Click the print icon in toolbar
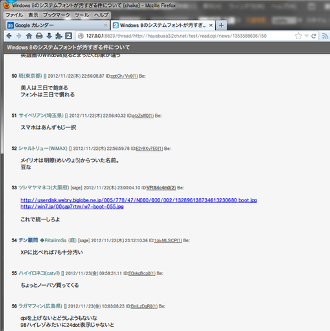This screenshot has width=330, height=331. coord(39,36)
